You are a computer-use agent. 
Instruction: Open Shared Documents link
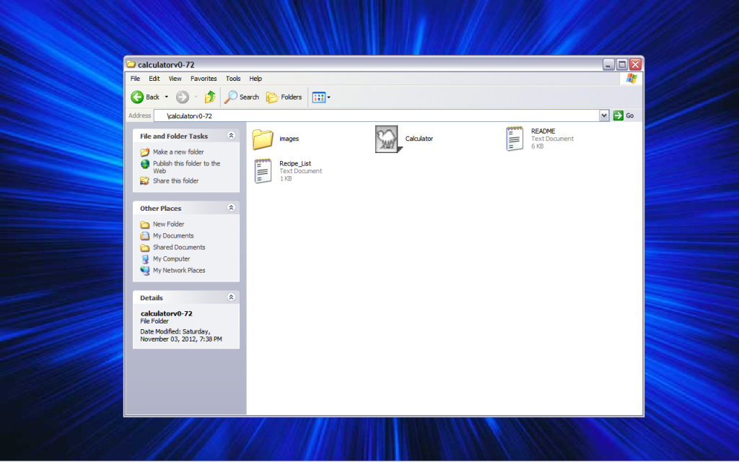coord(179,247)
